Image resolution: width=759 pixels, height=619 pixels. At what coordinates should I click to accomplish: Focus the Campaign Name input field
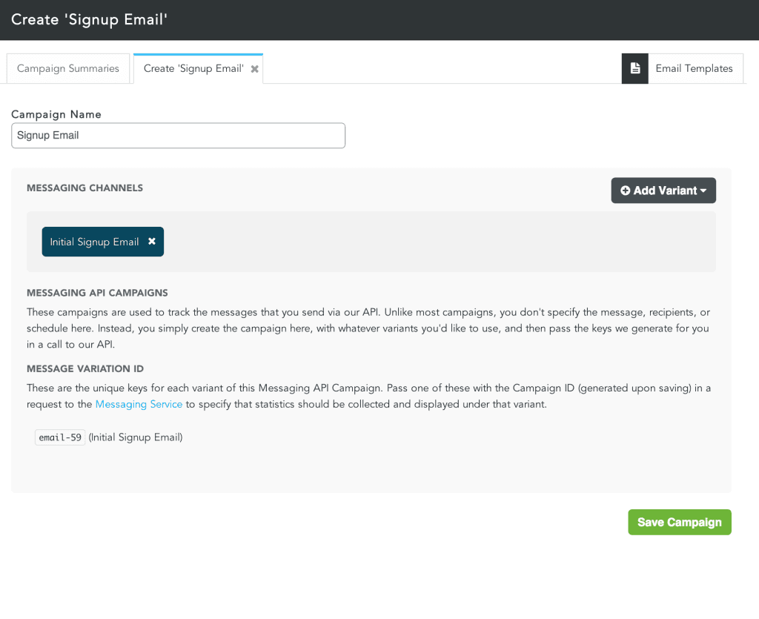pos(178,136)
